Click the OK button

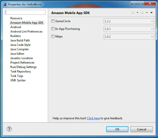(117, 129)
